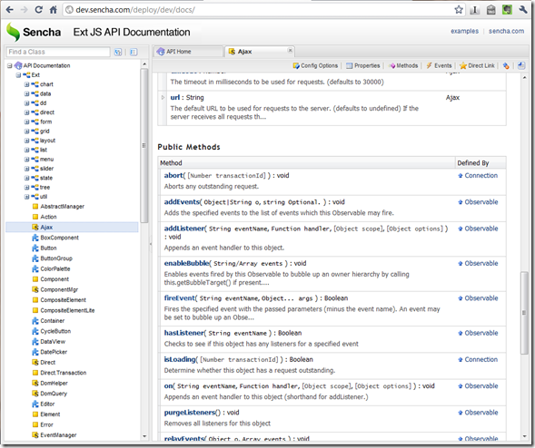Click the browser home icon
Image resolution: width=535 pixels, height=448 pixels.
54,10
